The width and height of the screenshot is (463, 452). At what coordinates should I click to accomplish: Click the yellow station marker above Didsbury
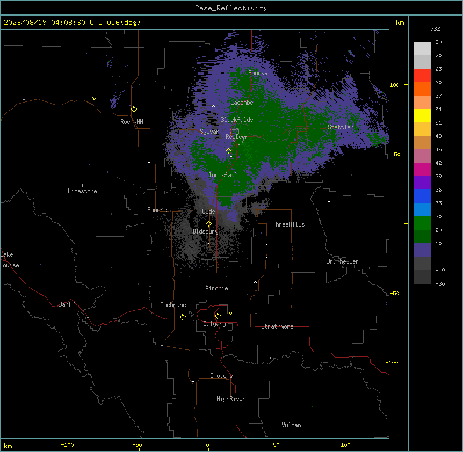click(x=208, y=224)
